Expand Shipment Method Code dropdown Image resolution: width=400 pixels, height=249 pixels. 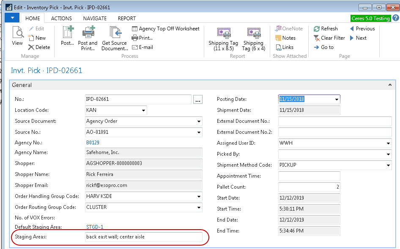388,165
